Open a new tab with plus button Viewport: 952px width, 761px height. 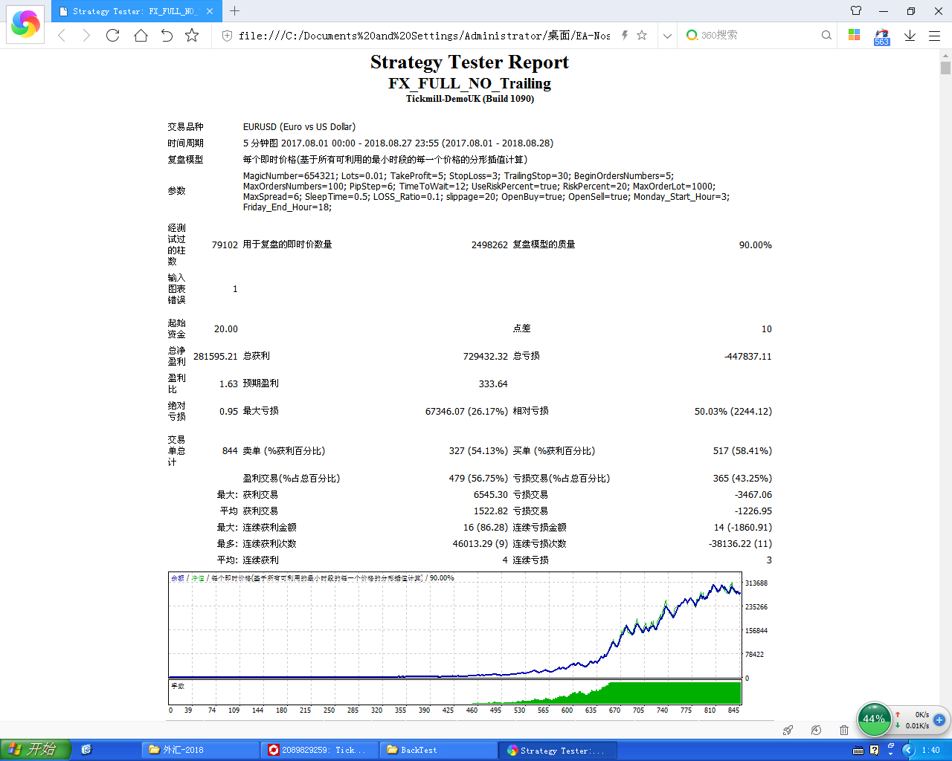pyautogui.click(x=235, y=10)
